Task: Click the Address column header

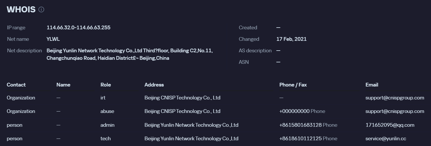Action: [154, 85]
